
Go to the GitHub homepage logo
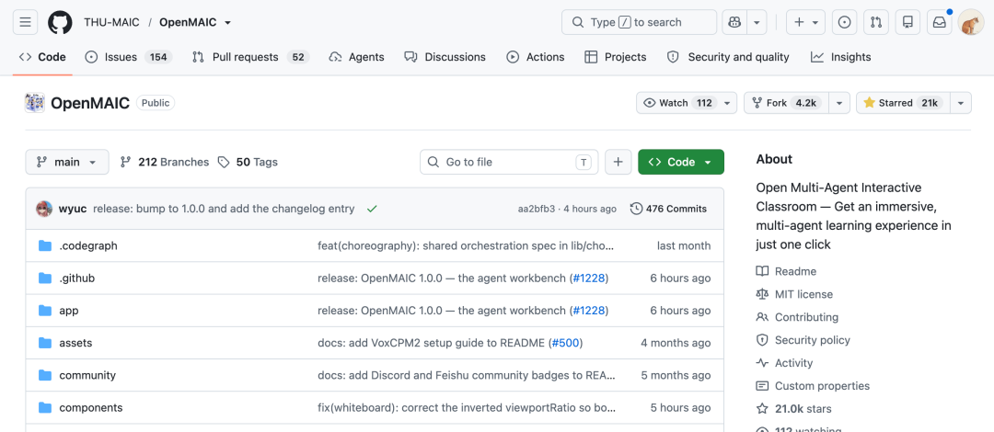(60, 22)
